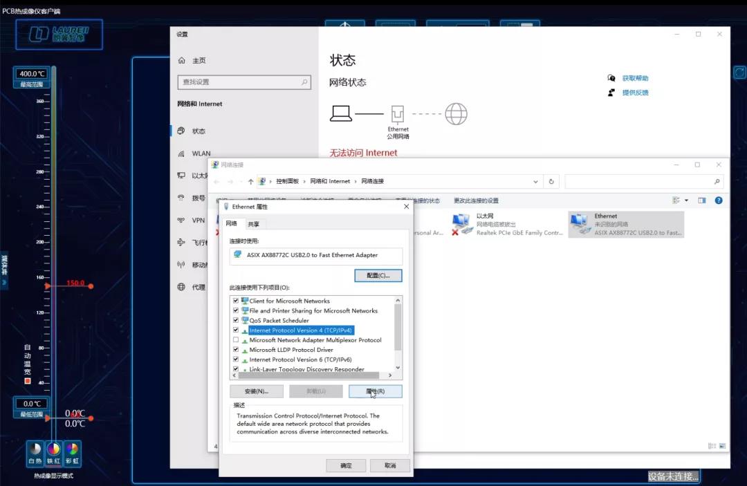Toggle the preview pane icon

(702, 200)
